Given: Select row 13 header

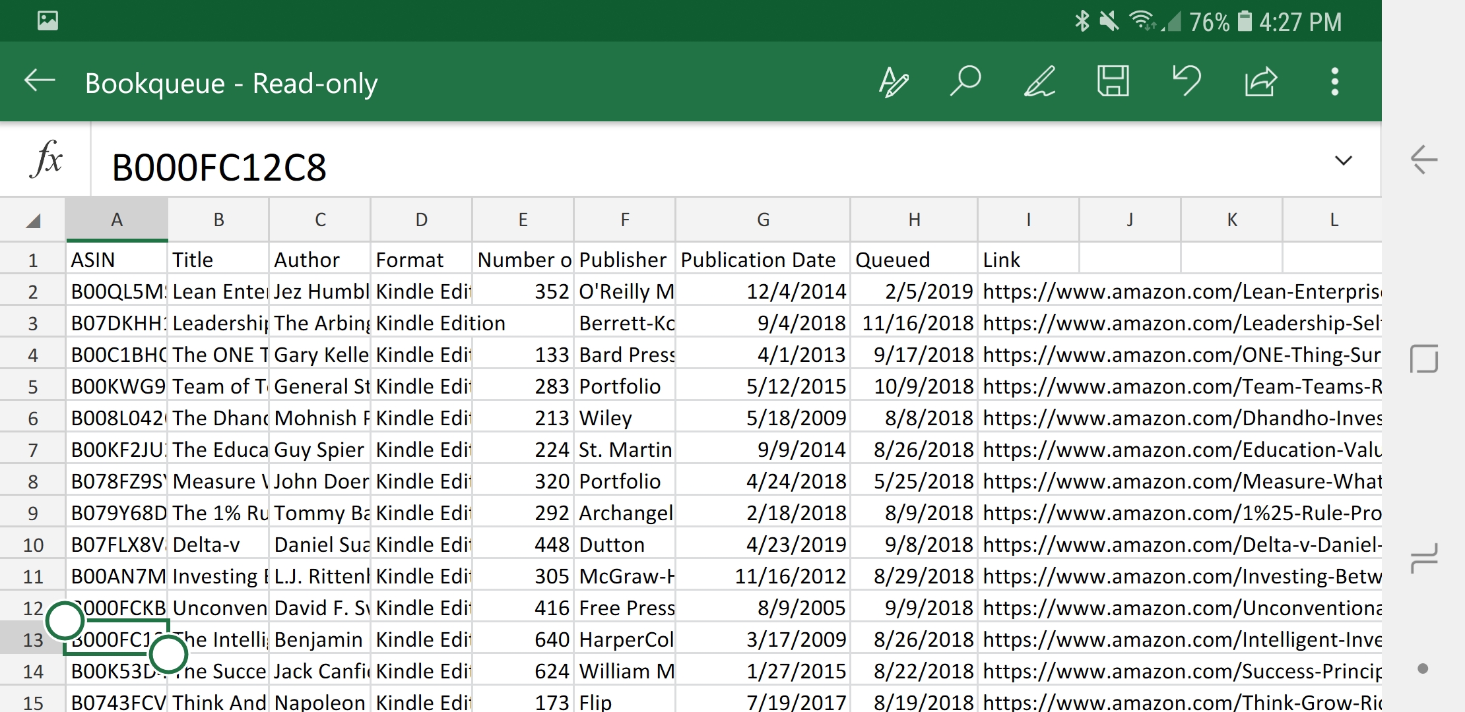Looking at the screenshot, I should click(x=33, y=639).
